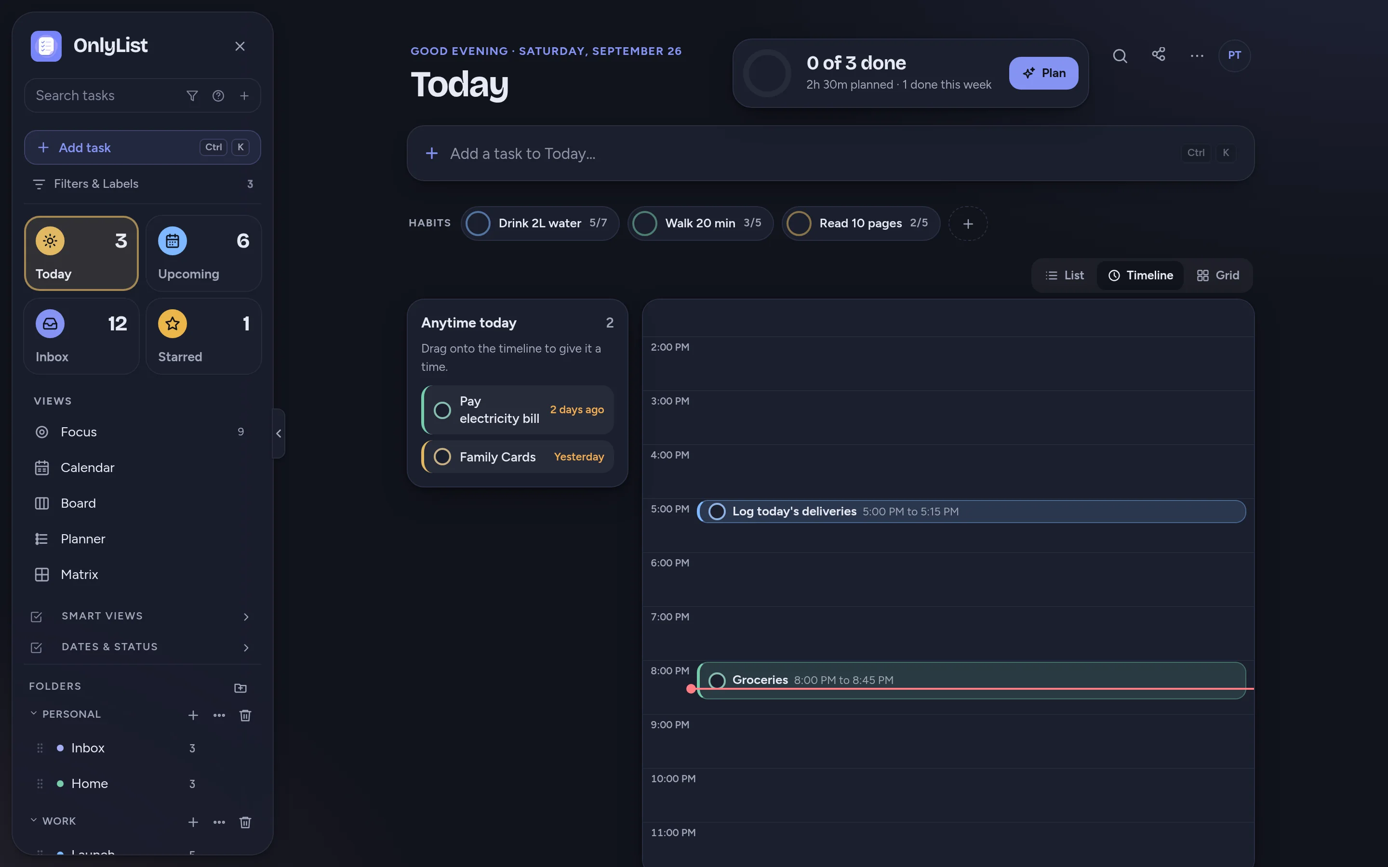The height and width of the screenshot is (867, 1388).
Task: Open the Focus view
Action: click(142, 432)
